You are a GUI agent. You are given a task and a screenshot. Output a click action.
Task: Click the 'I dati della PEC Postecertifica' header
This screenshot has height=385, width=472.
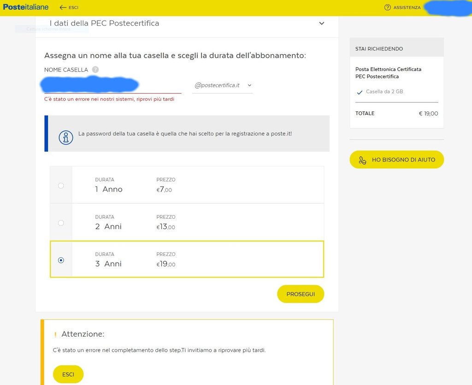pos(104,23)
